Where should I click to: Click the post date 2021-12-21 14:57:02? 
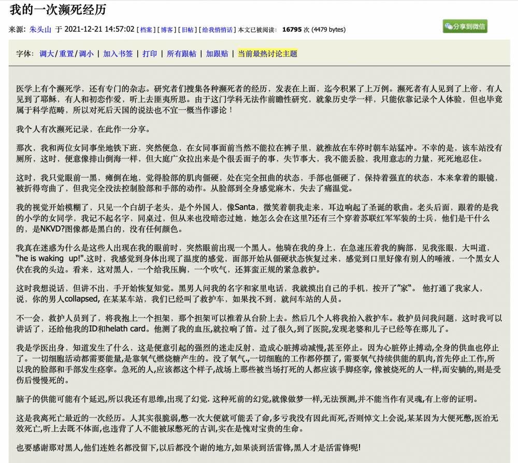[x=99, y=30]
